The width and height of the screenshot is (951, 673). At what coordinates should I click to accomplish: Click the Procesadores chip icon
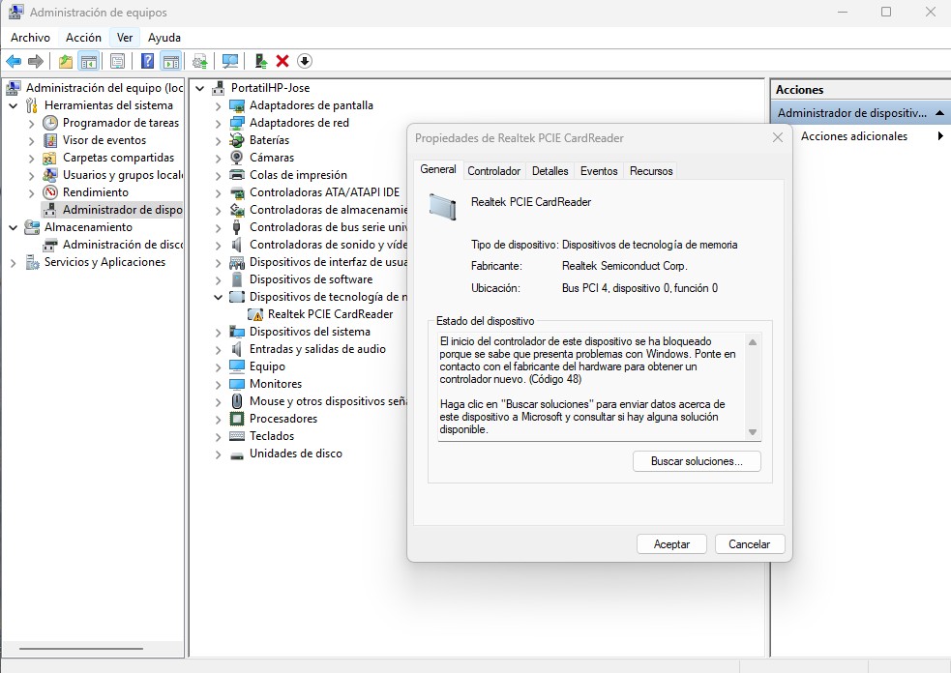236,419
